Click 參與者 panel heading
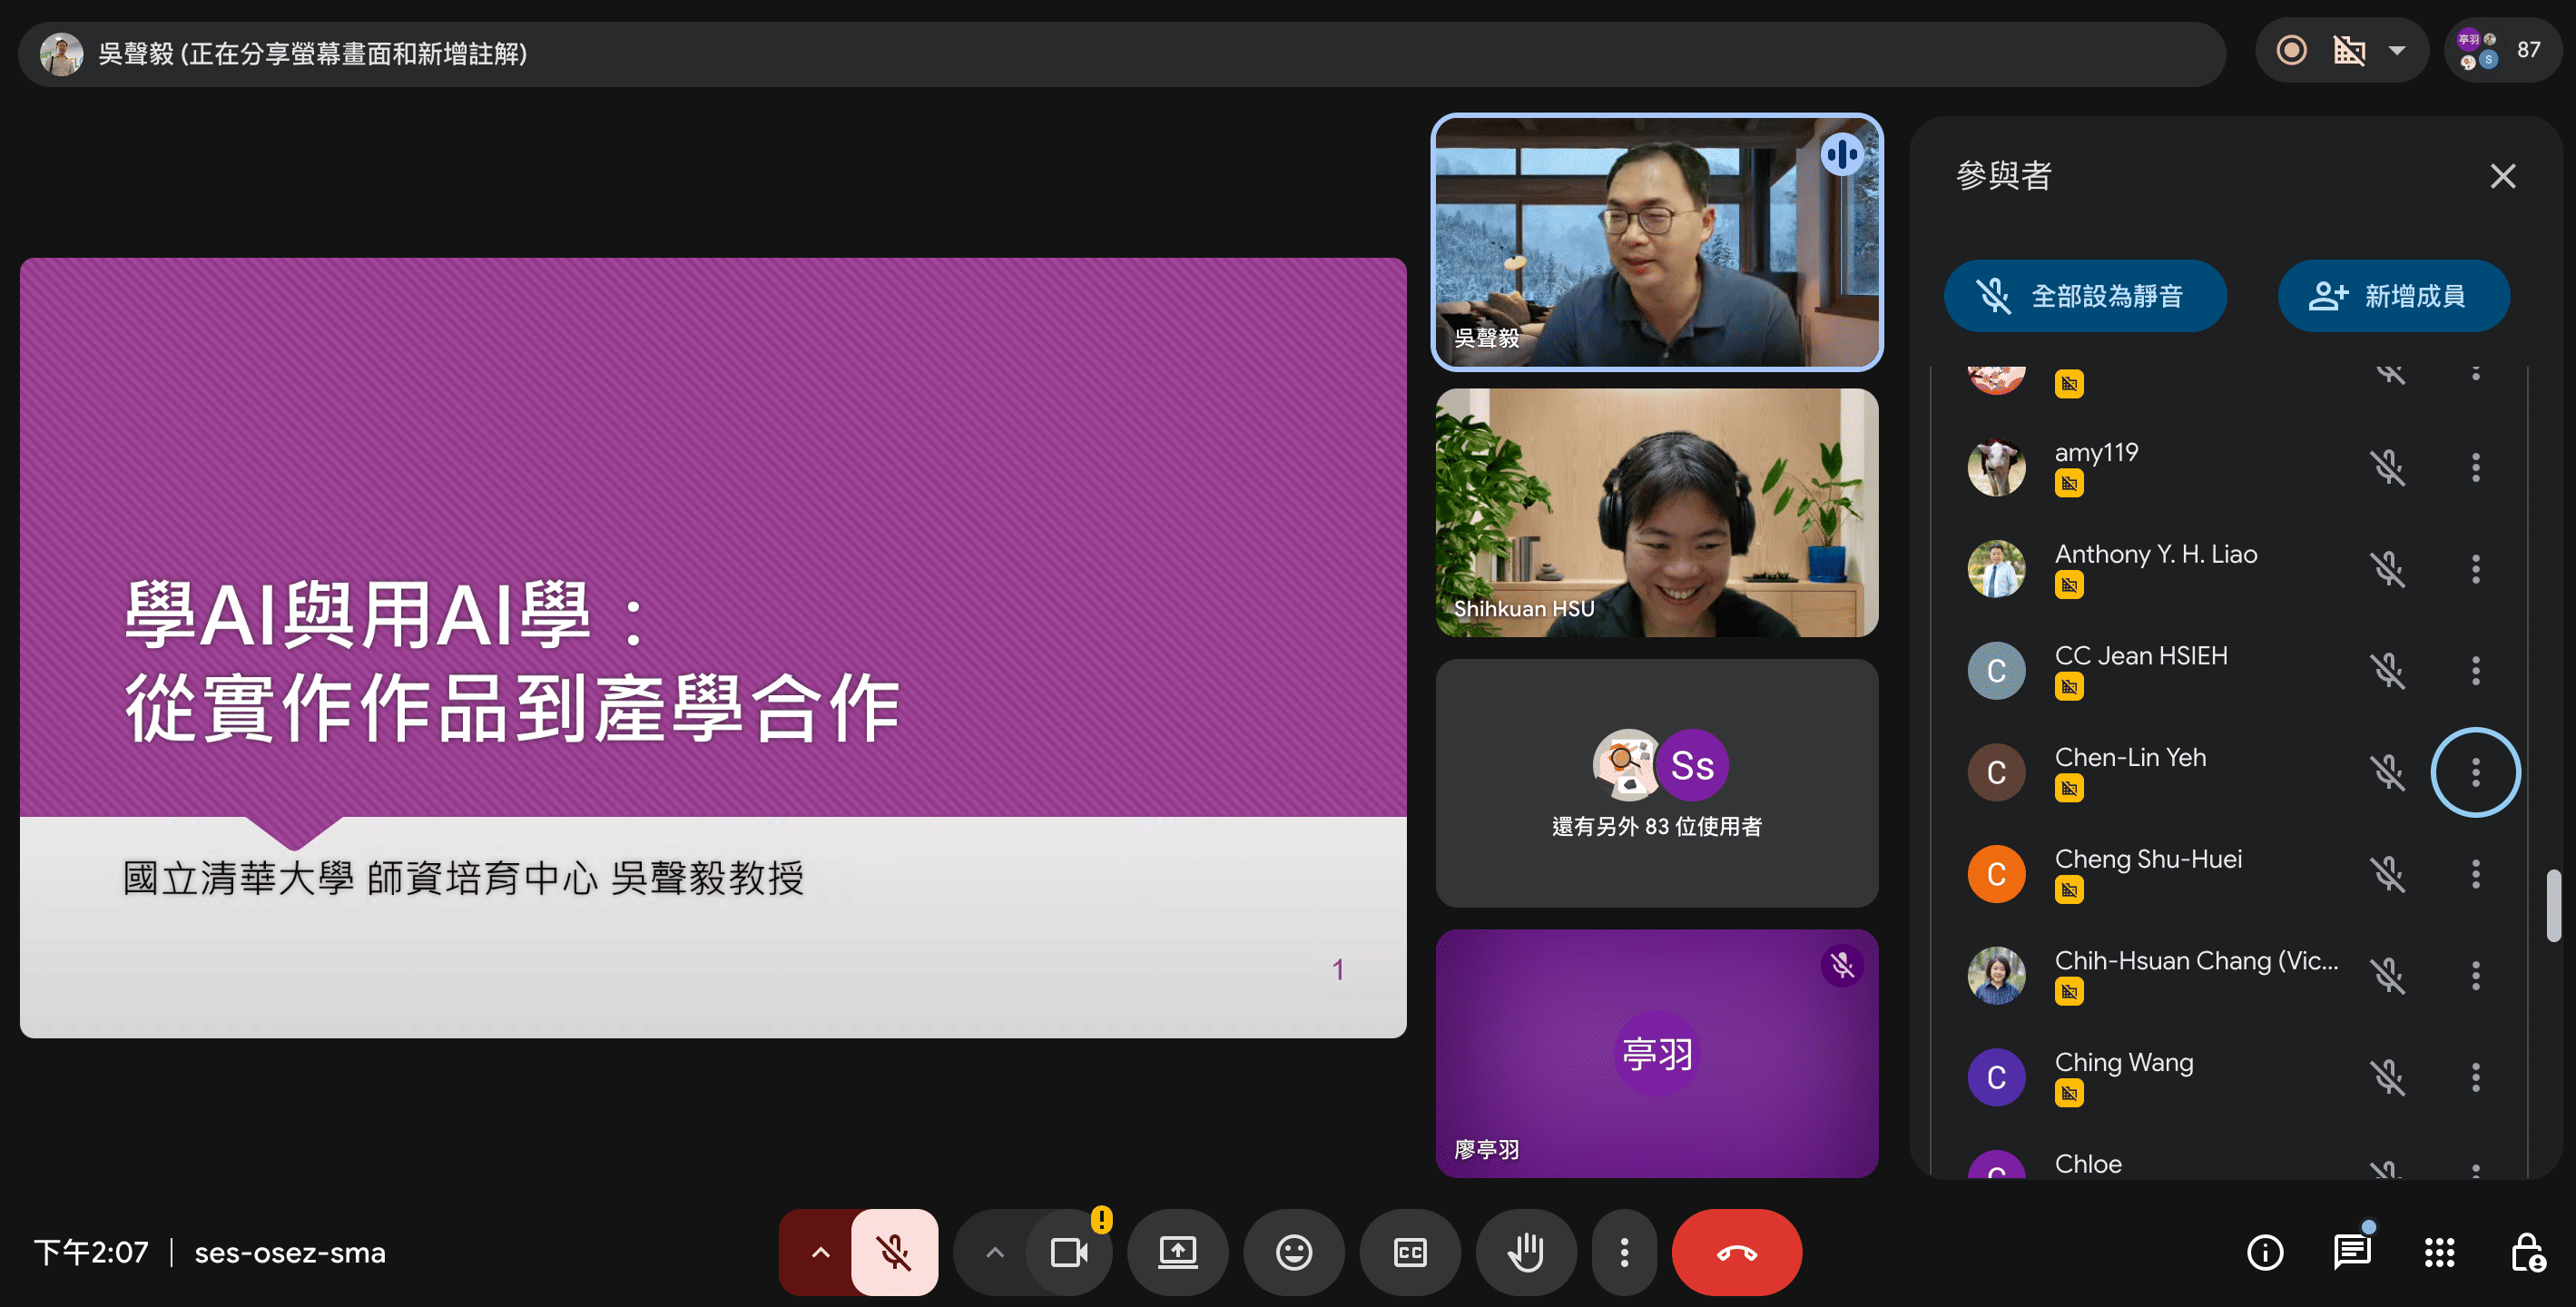The image size is (2576, 1307). pos(2003,176)
